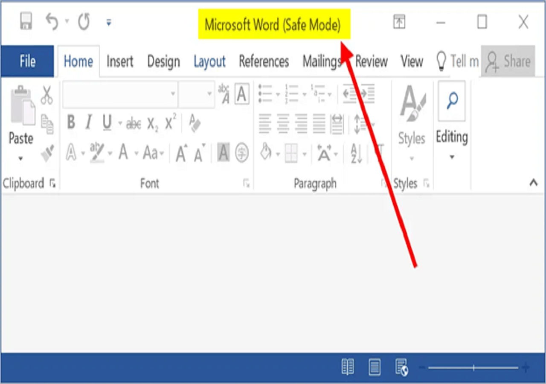Click the Enclose Characters circle icon
The height and width of the screenshot is (384, 546).
click(242, 152)
